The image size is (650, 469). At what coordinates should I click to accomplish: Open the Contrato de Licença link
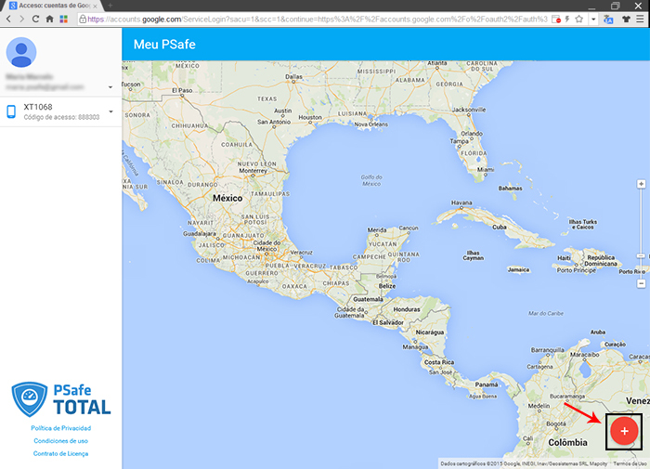(x=60, y=453)
